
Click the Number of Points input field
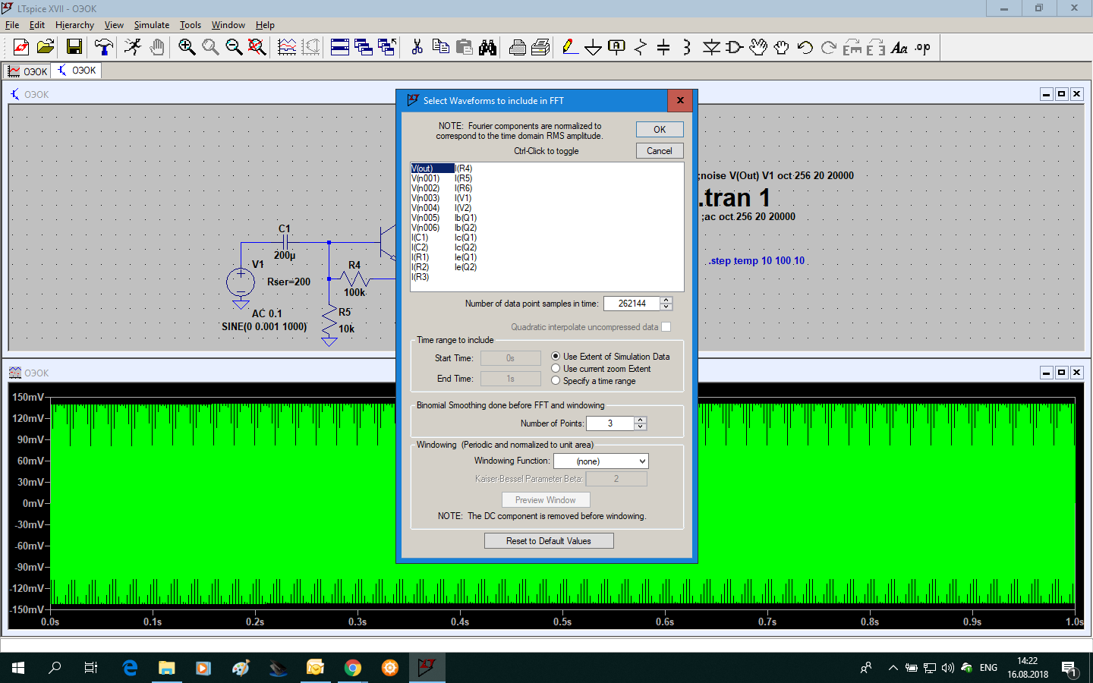tap(610, 423)
